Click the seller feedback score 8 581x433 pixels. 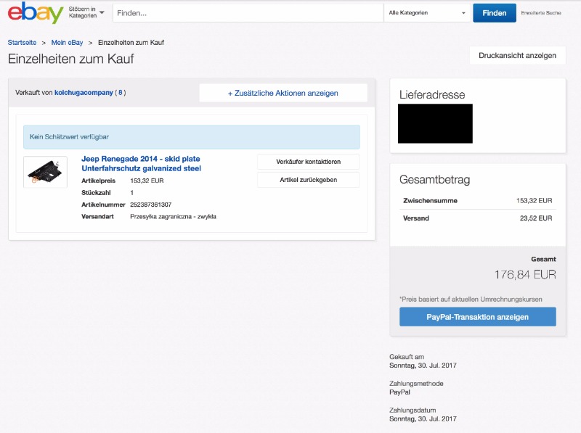pyautogui.click(x=121, y=93)
